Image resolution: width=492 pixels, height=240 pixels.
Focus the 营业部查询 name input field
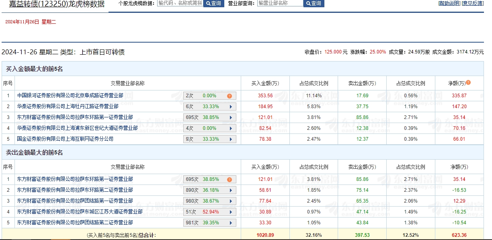pyautogui.click(x=280, y=3)
